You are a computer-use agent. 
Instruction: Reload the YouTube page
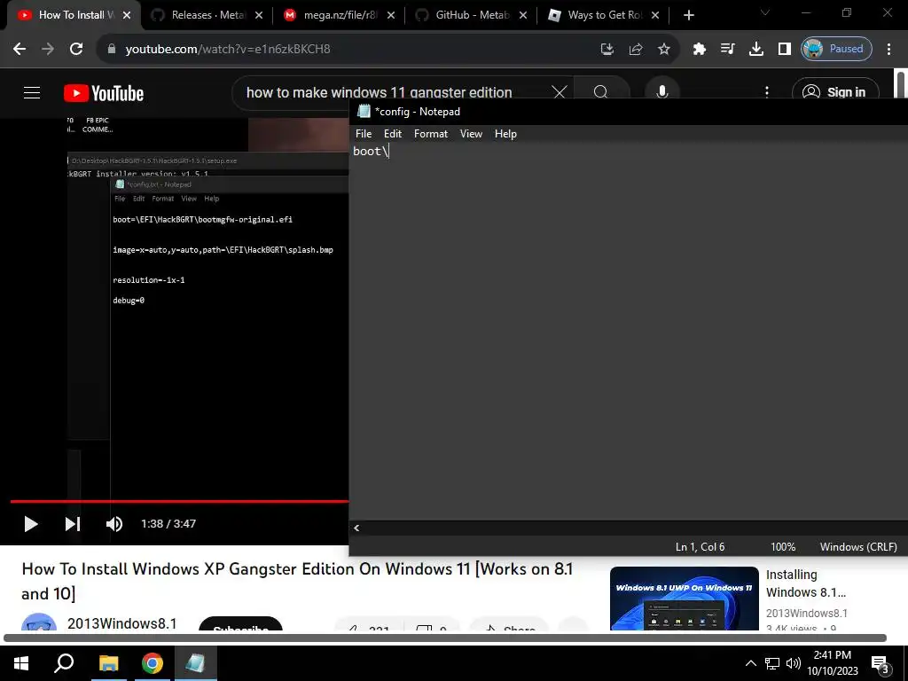tap(76, 50)
